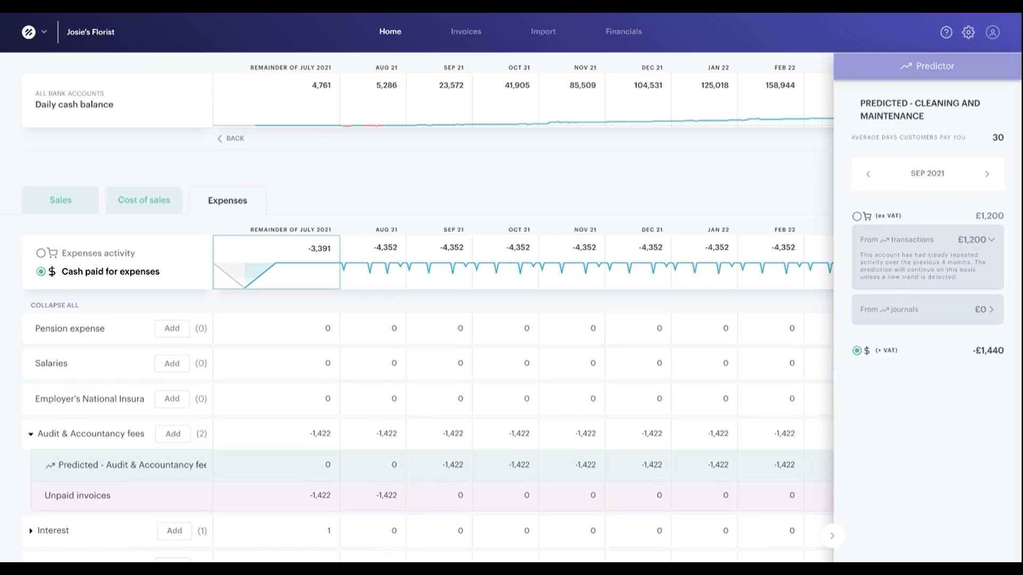This screenshot has width=1023, height=575.
Task: Click the COLLAPSE ALL link
Action: pos(54,305)
